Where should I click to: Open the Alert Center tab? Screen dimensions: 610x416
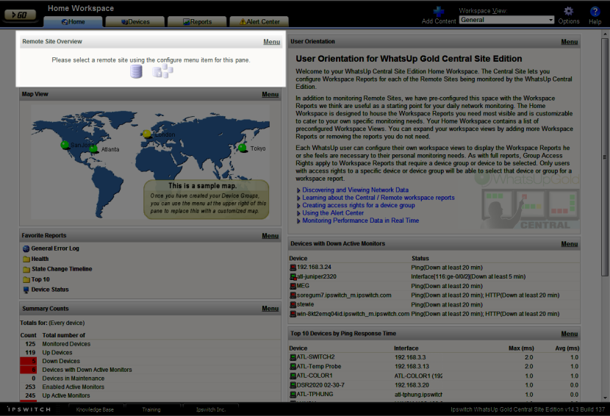259,22
